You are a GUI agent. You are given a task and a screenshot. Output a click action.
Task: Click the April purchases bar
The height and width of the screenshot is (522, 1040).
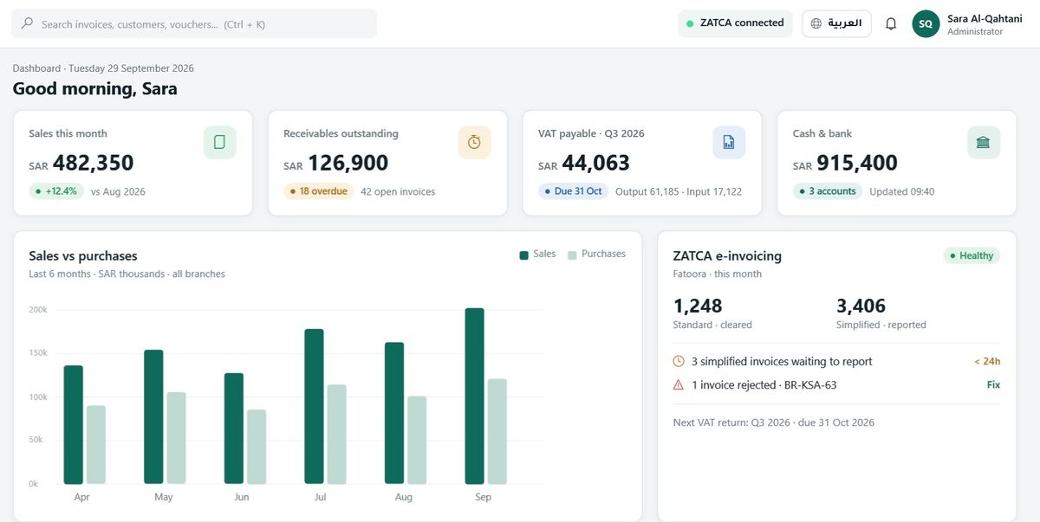[96, 444]
